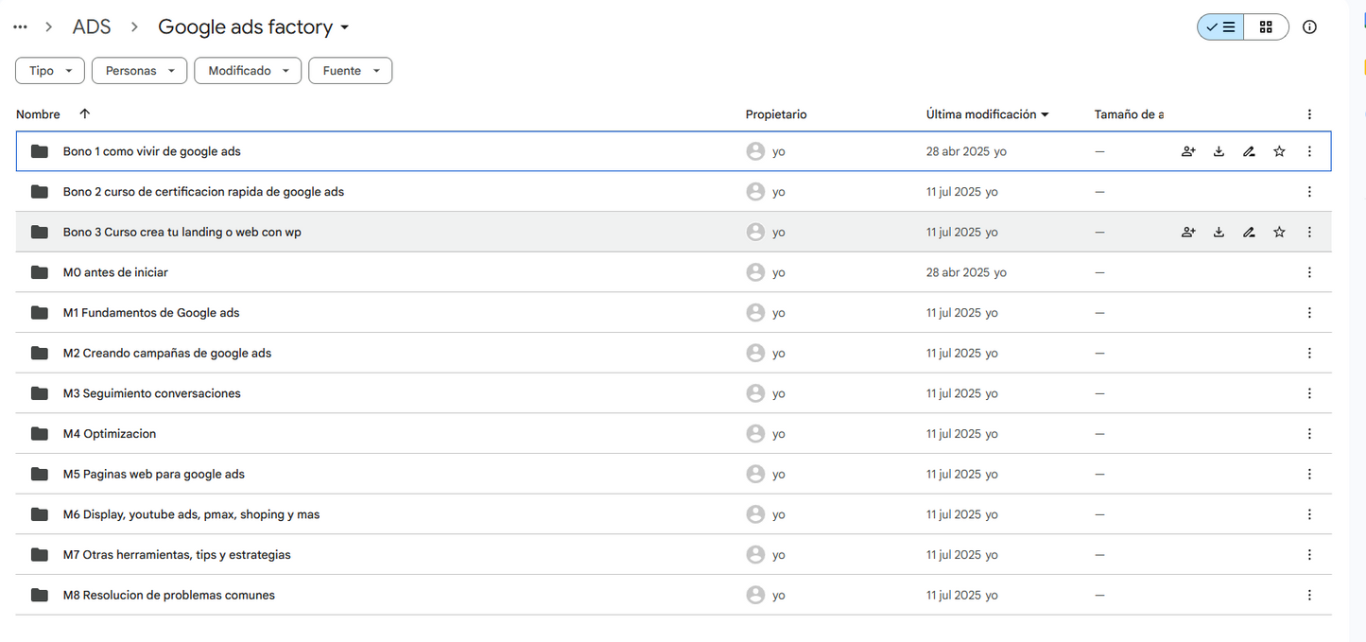Click the folder icon of Bono 2 curso
The width and height of the screenshot is (1366, 642).
39,192
